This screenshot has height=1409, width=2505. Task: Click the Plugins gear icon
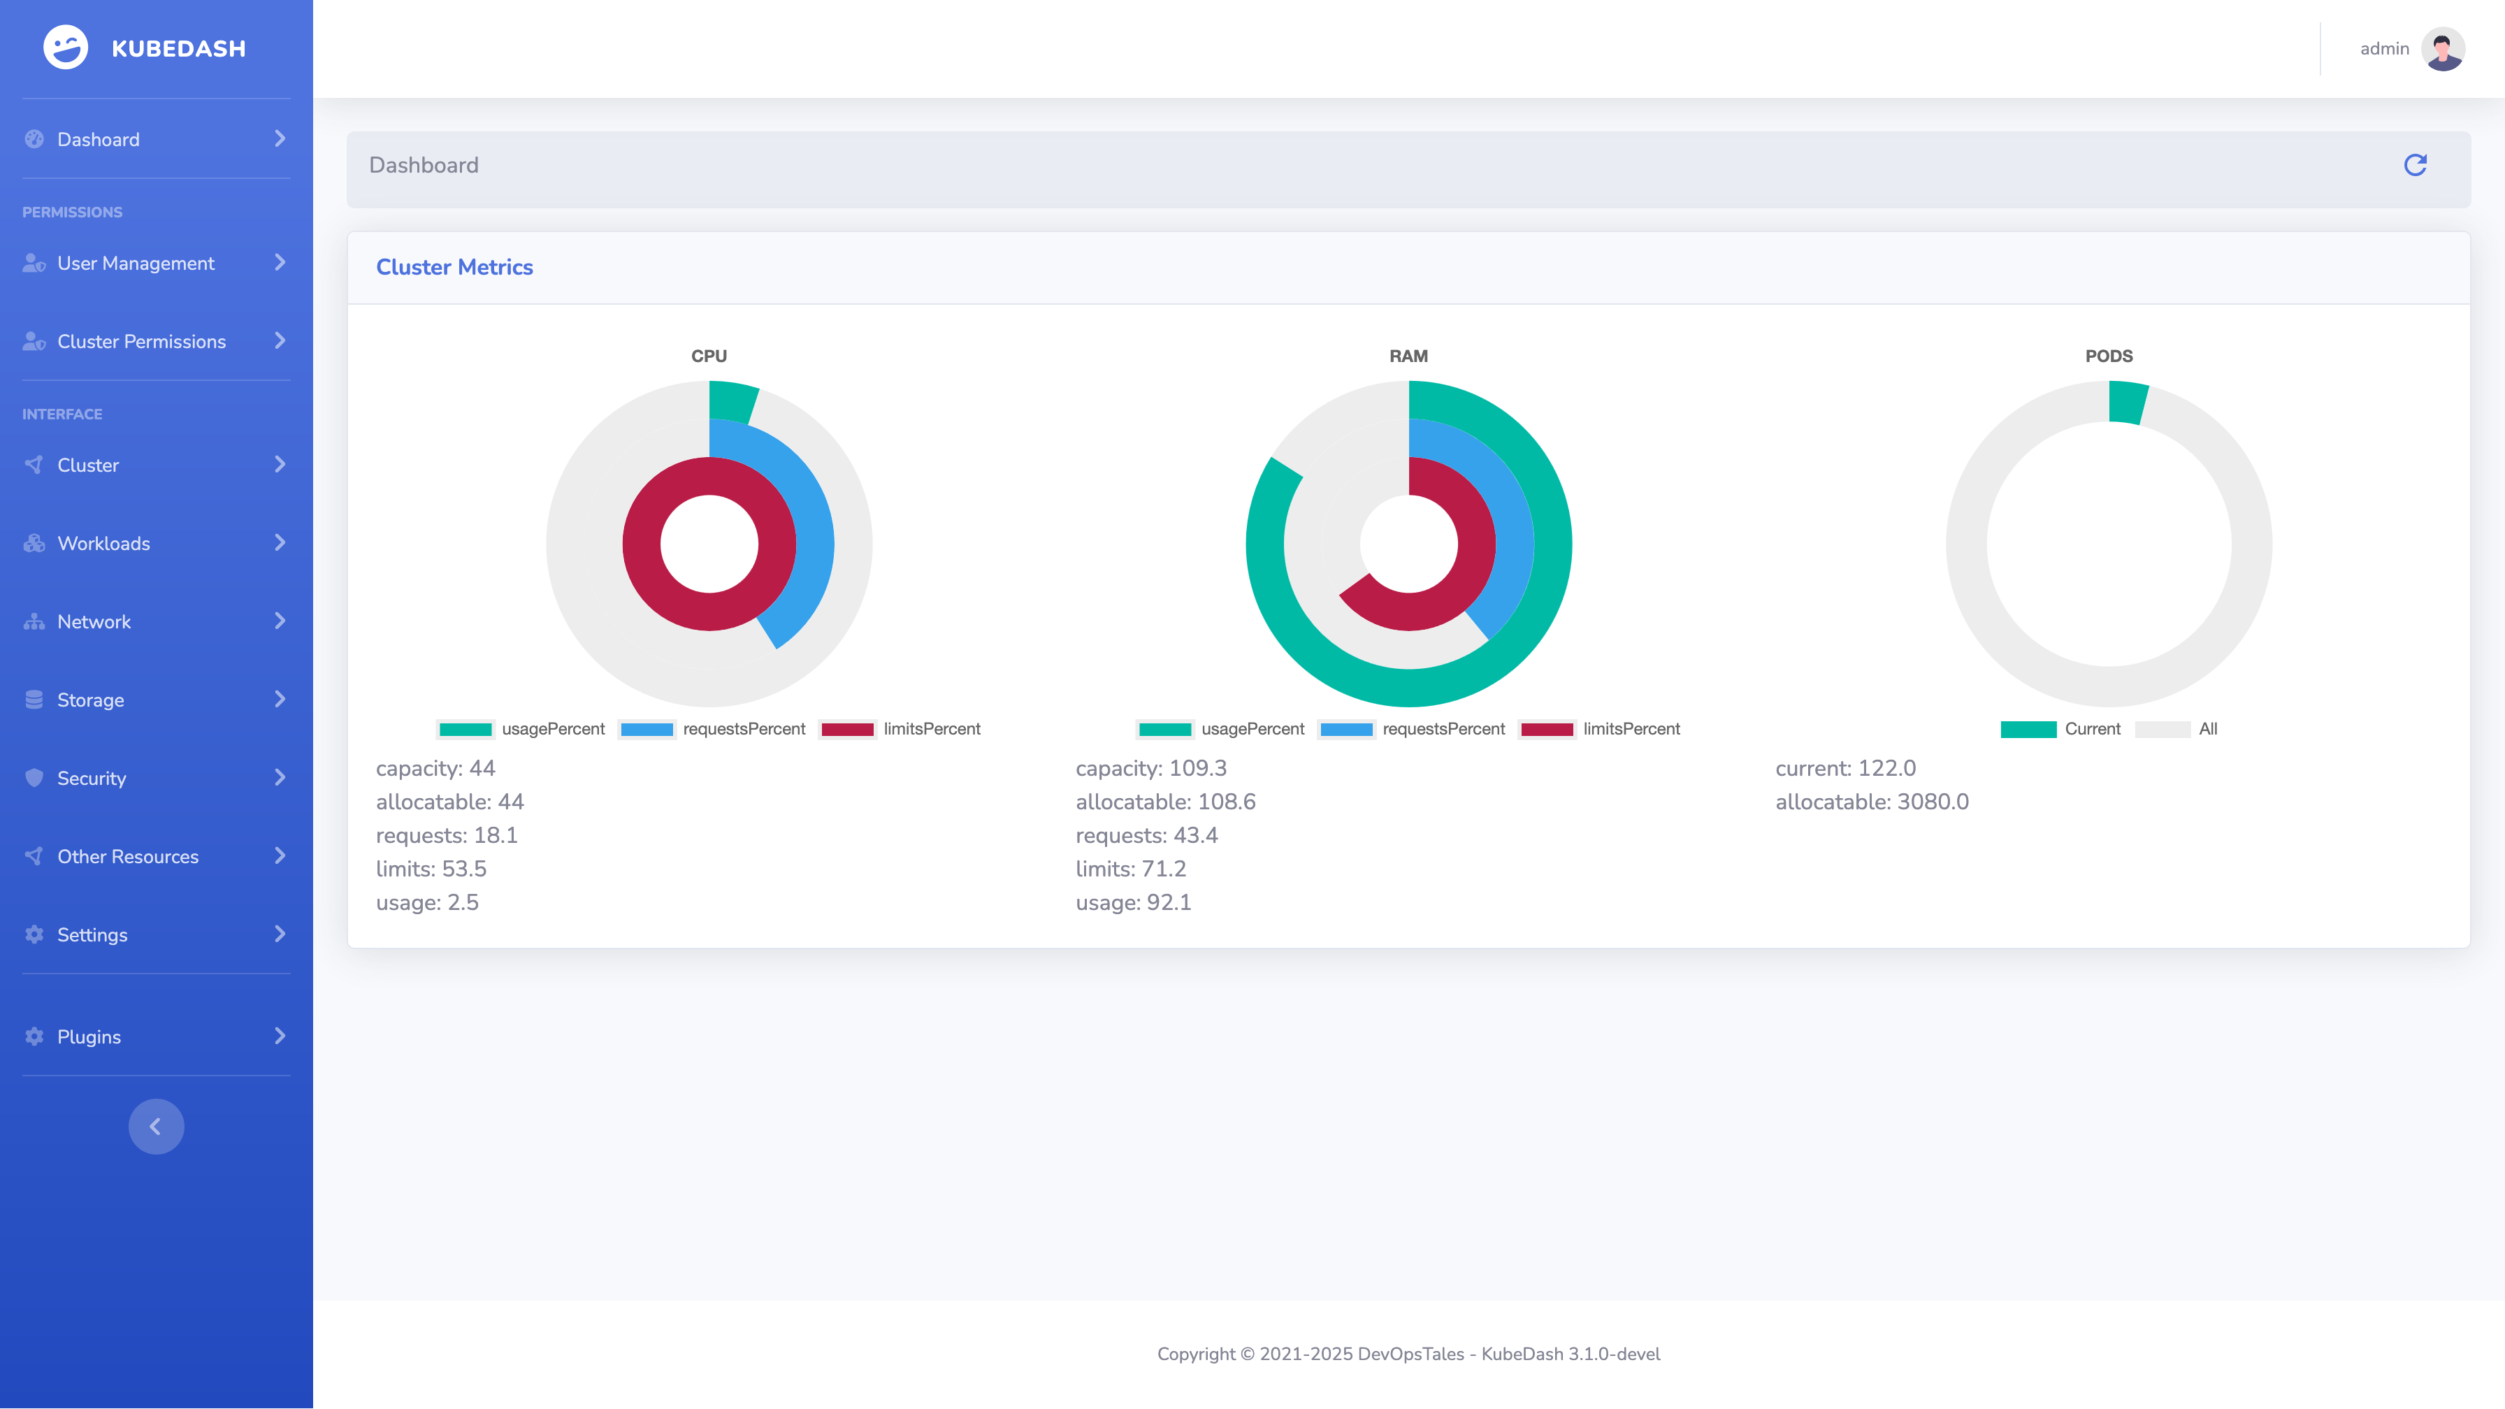(x=34, y=1036)
